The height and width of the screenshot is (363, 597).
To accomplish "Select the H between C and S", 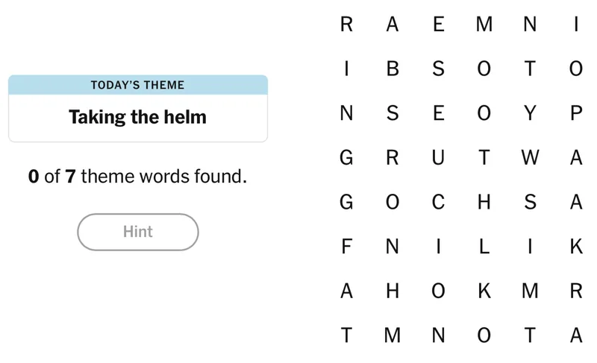I will click(x=484, y=202).
